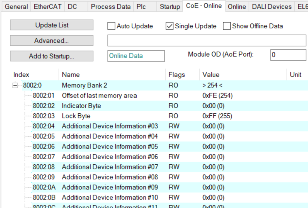This screenshot has height=208, width=308.
Task: Click the empty filter text field
Action: [206, 40]
